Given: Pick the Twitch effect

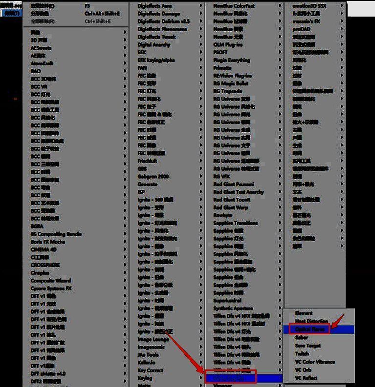Looking at the screenshot, I should (x=302, y=354).
